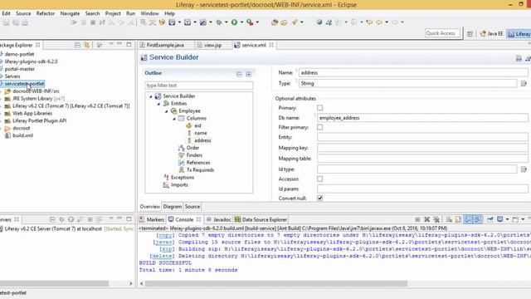Click the build.xml file icon

(x=7, y=135)
